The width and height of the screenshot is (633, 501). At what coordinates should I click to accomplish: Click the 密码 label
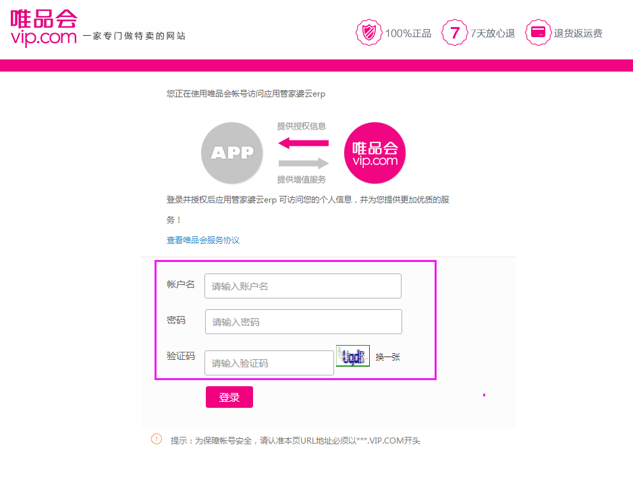[x=176, y=321]
